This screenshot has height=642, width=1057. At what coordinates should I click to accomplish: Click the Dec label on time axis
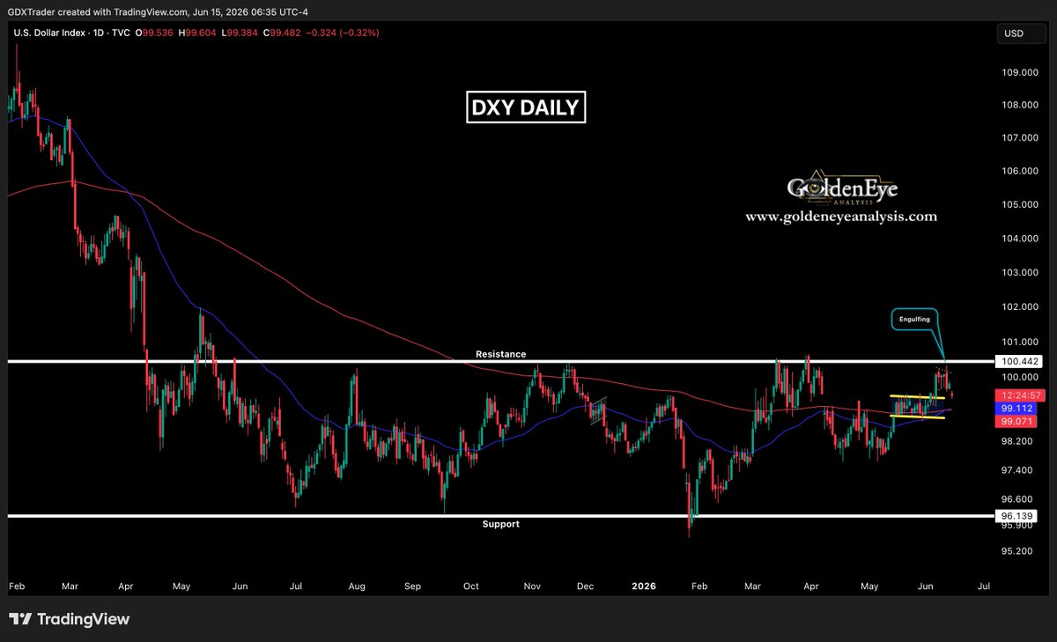[x=587, y=585]
